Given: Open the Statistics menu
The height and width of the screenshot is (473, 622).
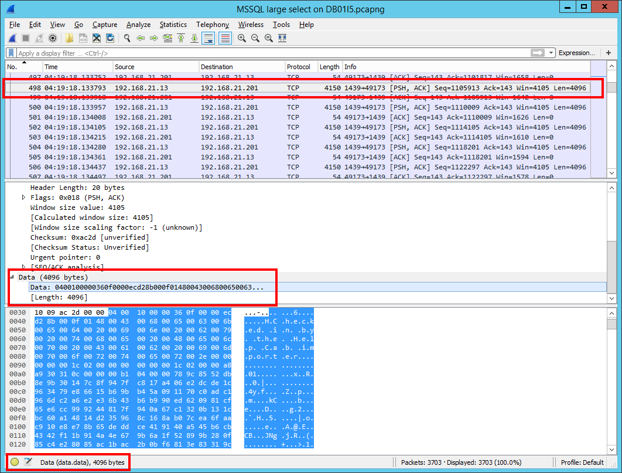Looking at the screenshot, I should [x=173, y=25].
